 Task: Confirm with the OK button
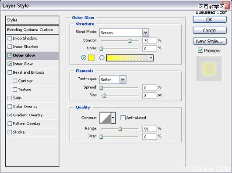pos(210,20)
